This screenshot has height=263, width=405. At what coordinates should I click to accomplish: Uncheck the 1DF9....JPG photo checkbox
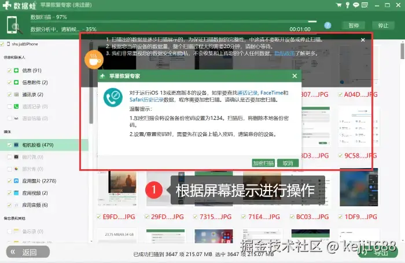point(340,217)
